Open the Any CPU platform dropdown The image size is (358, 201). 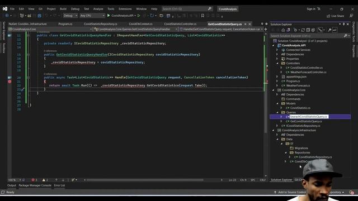tap(92, 16)
